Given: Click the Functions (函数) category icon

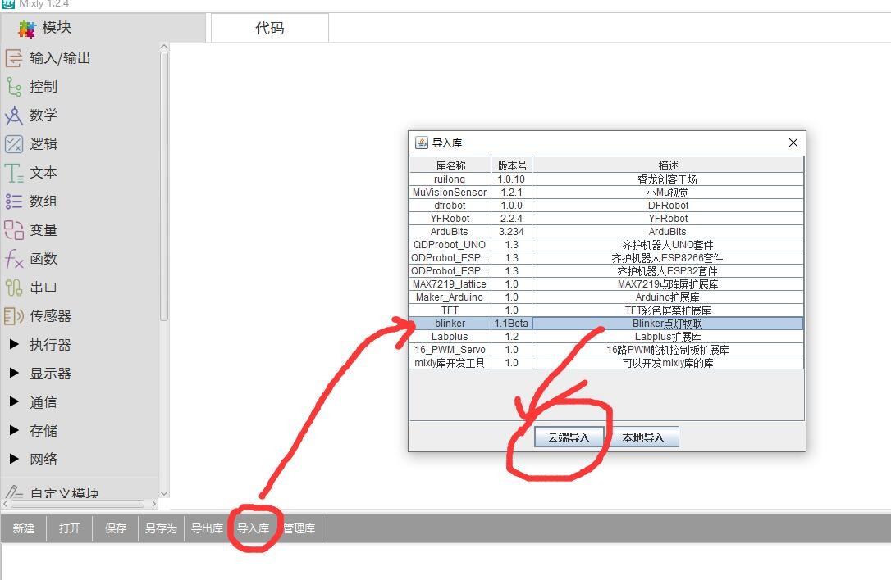Looking at the screenshot, I should 14,259.
